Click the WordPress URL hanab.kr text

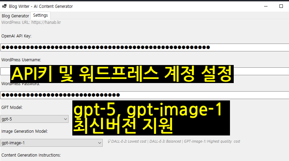coord(31,22)
